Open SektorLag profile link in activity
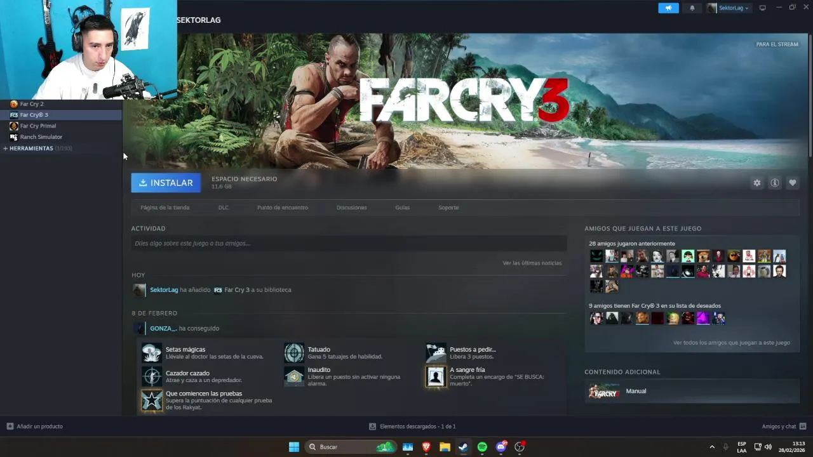Image resolution: width=813 pixels, height=457 pixels. coord(164,290)
